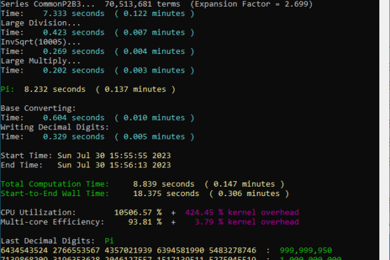Click the '( 0.306 minutes )' wall time

249,193
